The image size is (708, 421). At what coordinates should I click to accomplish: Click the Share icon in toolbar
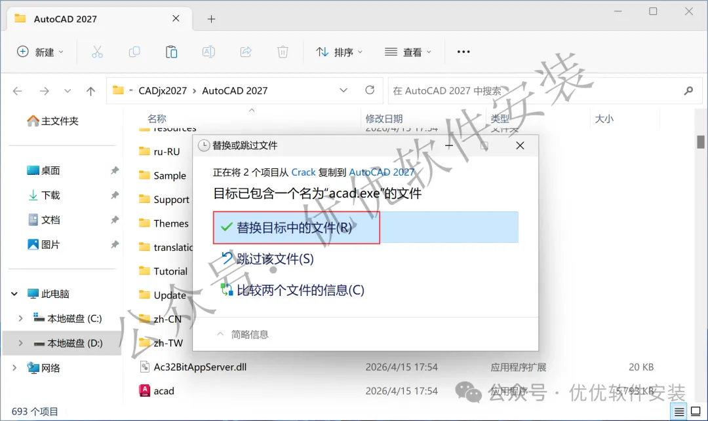[246, 52]
